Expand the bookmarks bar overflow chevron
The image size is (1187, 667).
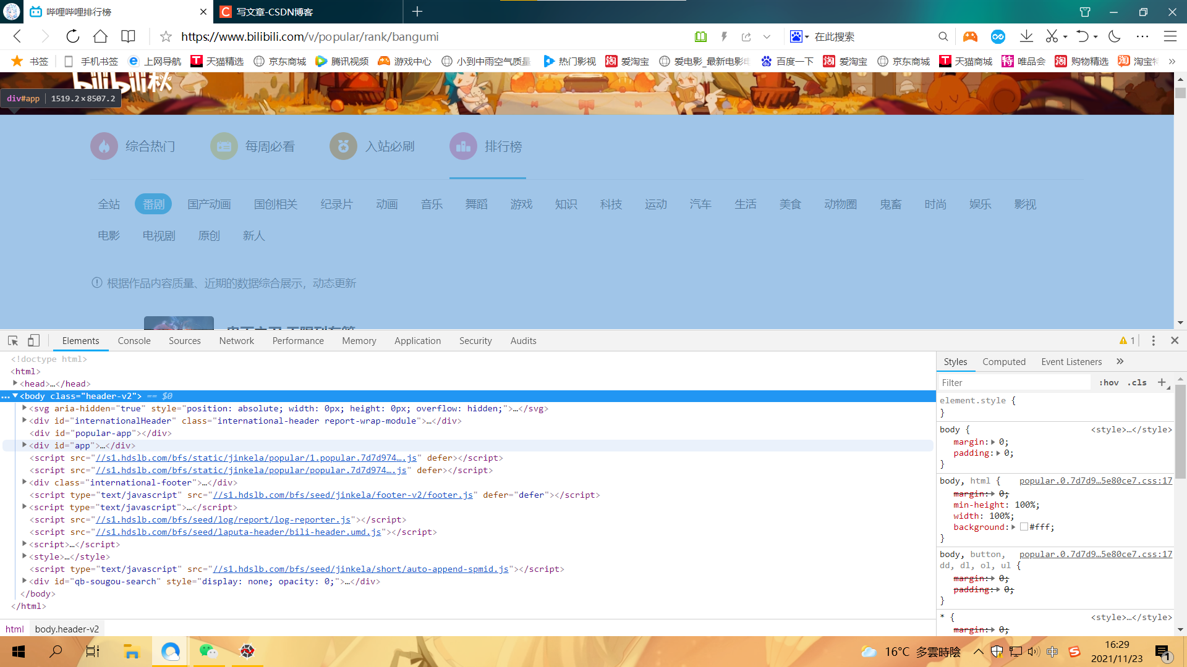tap(1172, 61)
